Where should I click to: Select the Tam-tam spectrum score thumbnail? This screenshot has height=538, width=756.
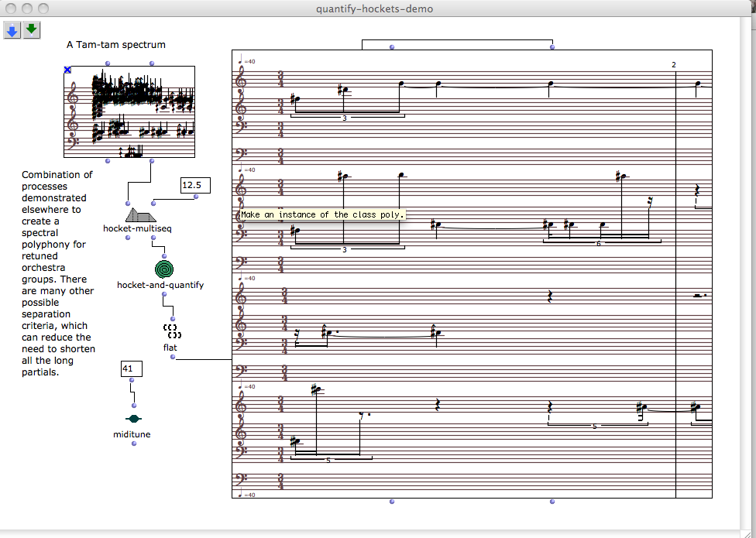(129, 112)
